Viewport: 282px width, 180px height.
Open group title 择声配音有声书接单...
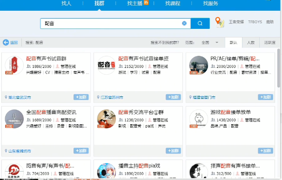(x=235, y=166)
